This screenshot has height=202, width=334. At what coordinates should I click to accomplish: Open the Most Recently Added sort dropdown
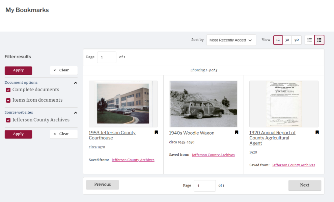point(231,40)
